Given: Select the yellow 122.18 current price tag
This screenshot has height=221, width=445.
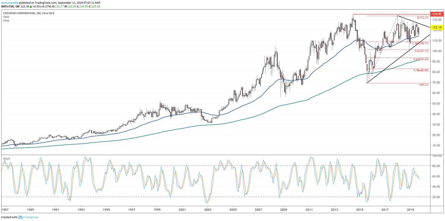Looking at the screenshot, I should point(437,27).
